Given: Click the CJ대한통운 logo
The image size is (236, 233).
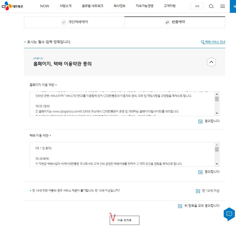Looking at the screenshot, I should click(13, 6).
